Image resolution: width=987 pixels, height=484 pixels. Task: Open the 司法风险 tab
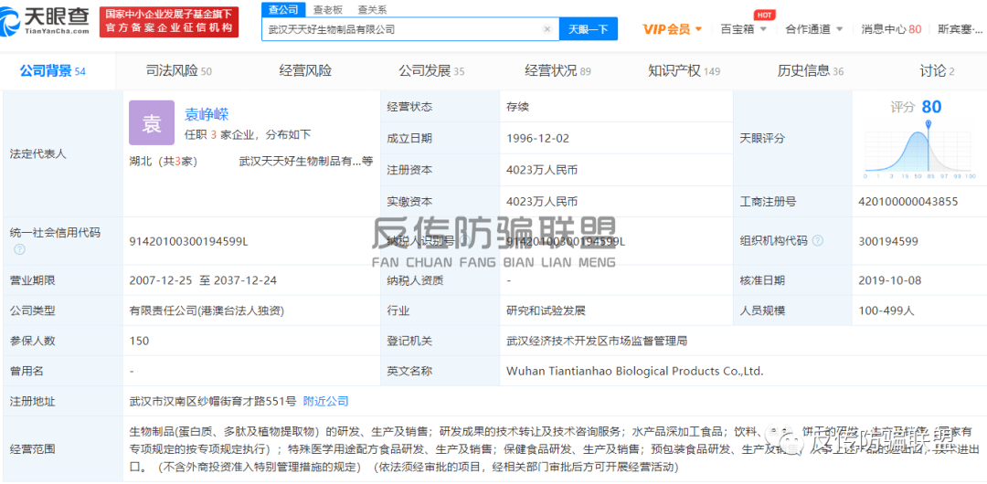(178, 71)
